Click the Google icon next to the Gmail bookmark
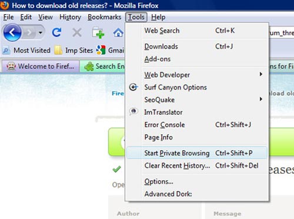 (x=101, y=50)
